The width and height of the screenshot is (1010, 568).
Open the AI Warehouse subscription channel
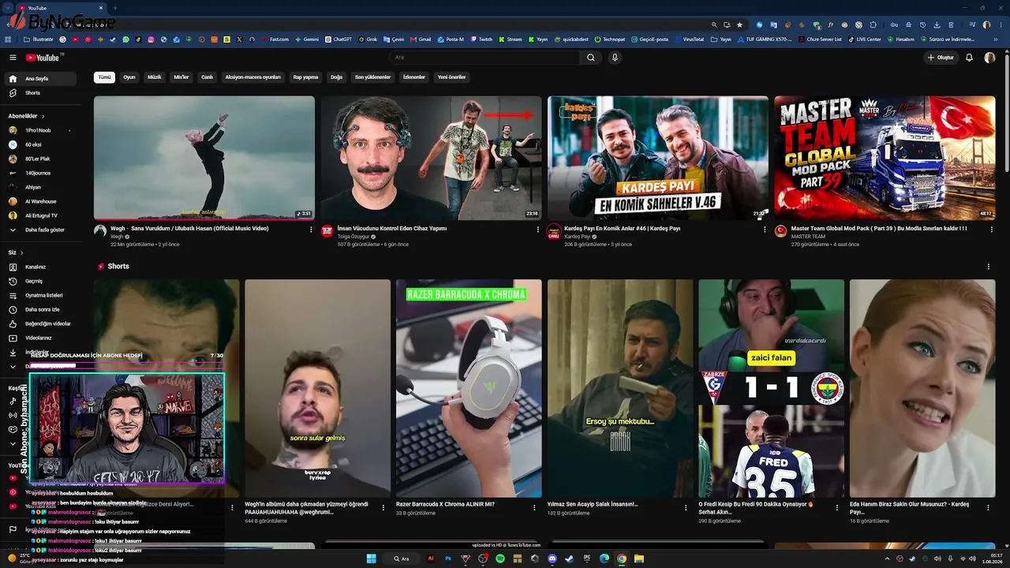coord(39,201)
